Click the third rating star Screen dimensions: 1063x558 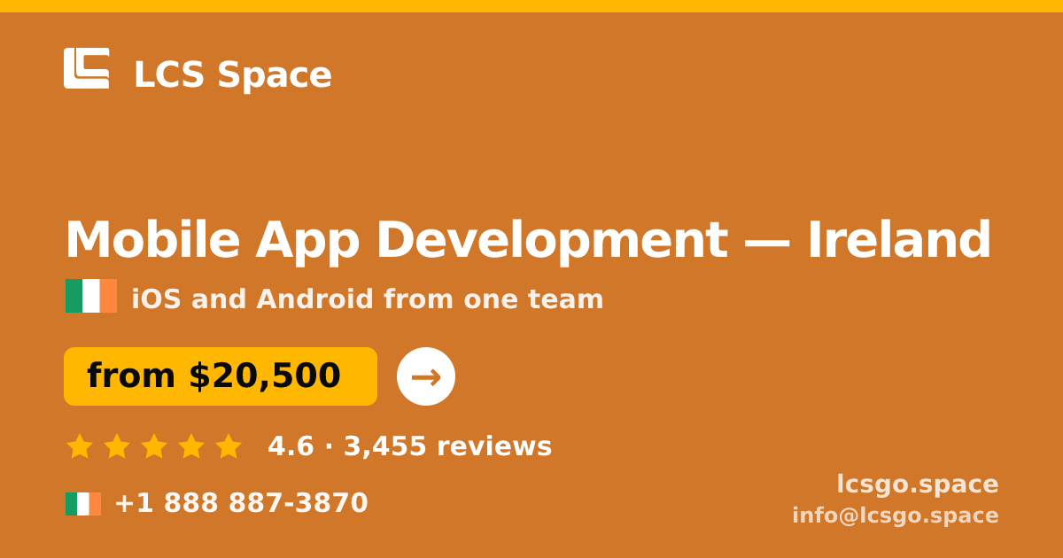pos(154,446)
